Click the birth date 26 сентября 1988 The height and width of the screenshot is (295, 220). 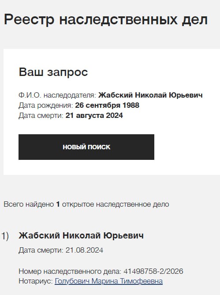point(107,105)
